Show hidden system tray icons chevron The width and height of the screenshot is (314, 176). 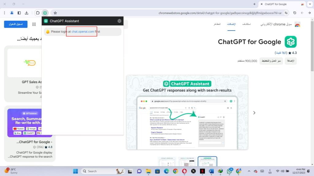point(248,171)
